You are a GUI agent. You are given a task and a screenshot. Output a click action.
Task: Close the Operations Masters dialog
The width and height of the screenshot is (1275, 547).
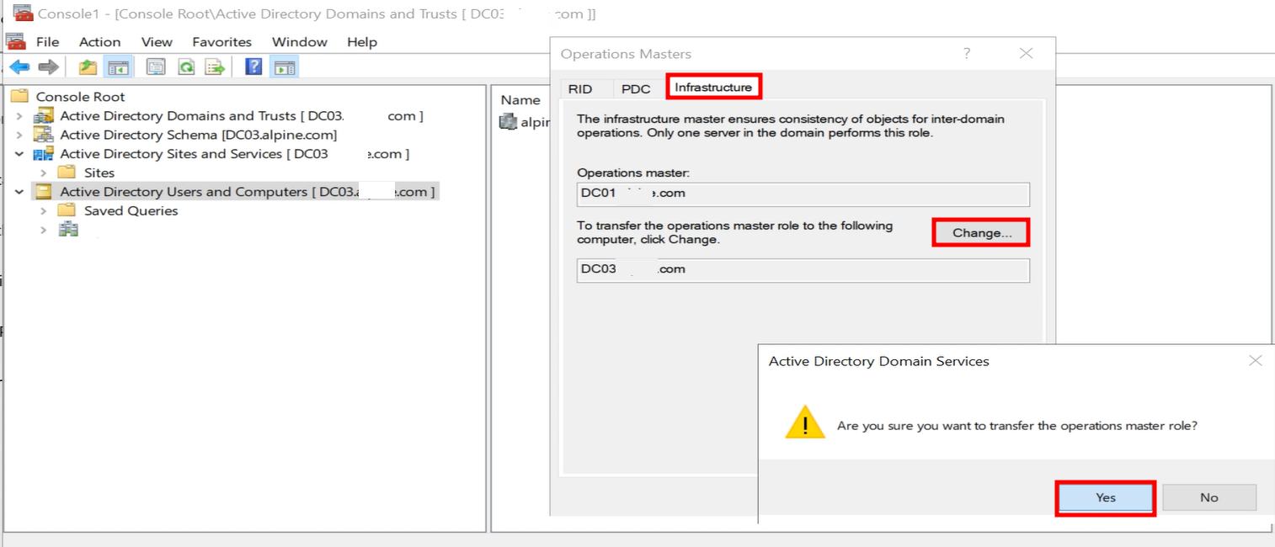[1026, 53]
